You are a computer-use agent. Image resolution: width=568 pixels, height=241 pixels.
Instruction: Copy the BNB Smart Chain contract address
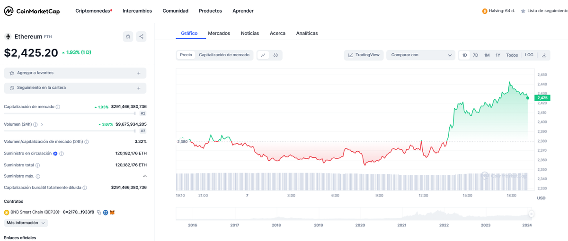tap(99, 212)
